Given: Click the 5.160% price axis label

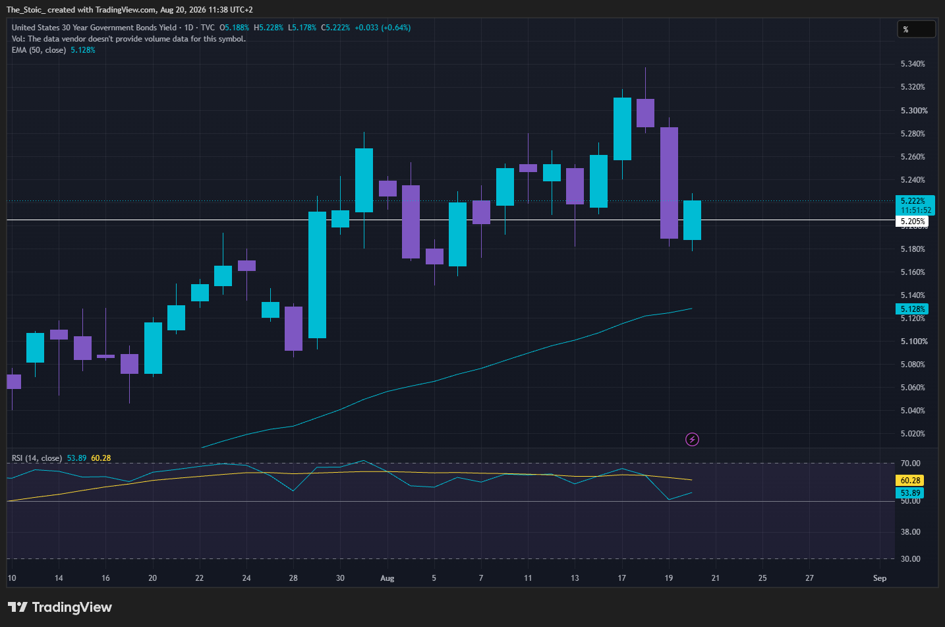Looking at the screenshot, I should pyautogui.click(x=913, y=272).
